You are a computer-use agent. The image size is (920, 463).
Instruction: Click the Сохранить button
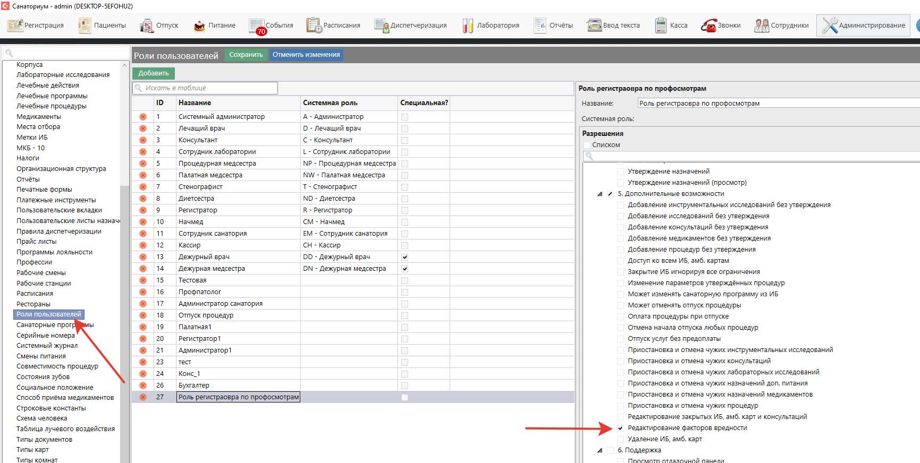(x=246, y=55)
